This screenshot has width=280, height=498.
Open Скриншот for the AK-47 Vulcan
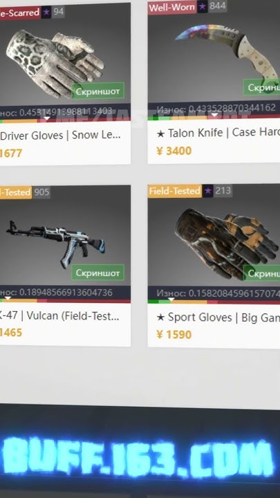pos(97,273)
